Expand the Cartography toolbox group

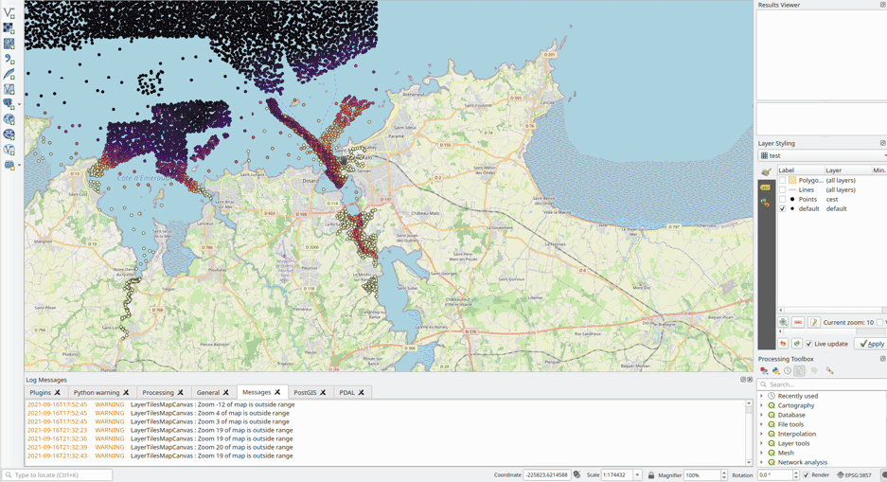click(761, 405)
